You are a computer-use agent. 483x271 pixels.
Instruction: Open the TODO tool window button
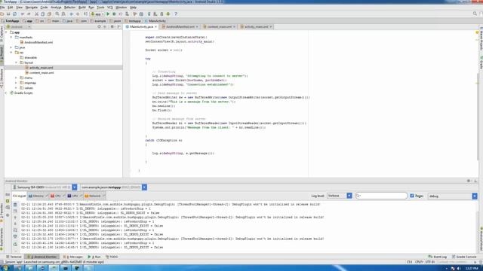(112, 257)
